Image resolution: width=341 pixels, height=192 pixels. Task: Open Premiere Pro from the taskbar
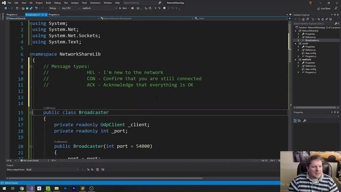point(74,188)
